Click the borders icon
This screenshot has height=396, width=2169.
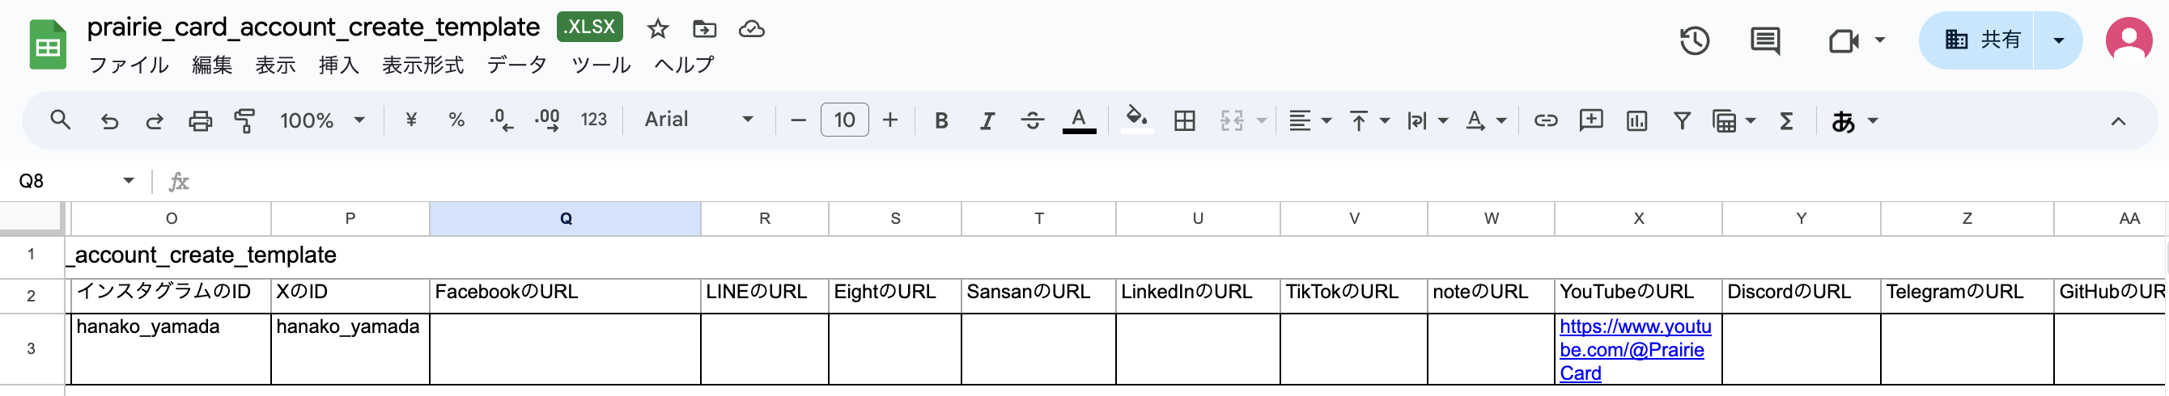(1184, 121)
